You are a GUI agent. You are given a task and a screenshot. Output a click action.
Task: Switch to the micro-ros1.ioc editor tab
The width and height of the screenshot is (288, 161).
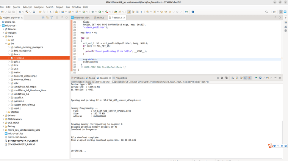[80, 18]
